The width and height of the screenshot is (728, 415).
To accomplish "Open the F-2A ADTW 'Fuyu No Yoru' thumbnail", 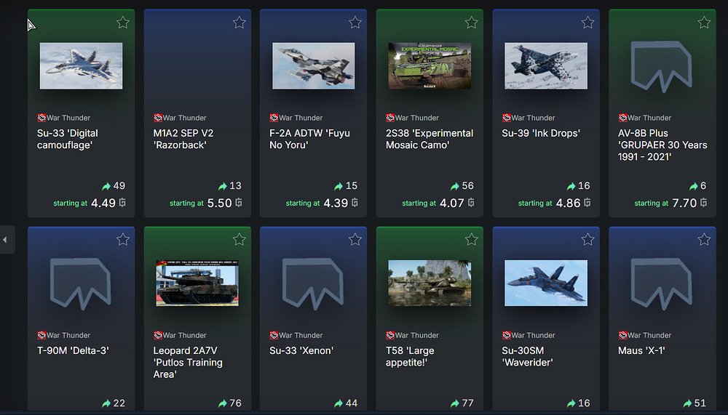I will [x=313, y=66].
